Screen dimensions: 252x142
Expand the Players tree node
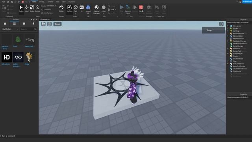[228, 28]
